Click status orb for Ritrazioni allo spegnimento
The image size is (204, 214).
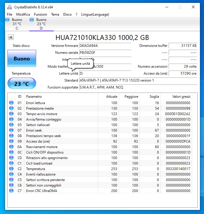click(11, 158)
